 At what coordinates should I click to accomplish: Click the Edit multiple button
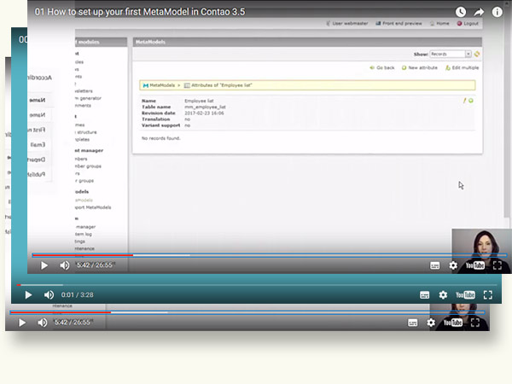[462, 67]
